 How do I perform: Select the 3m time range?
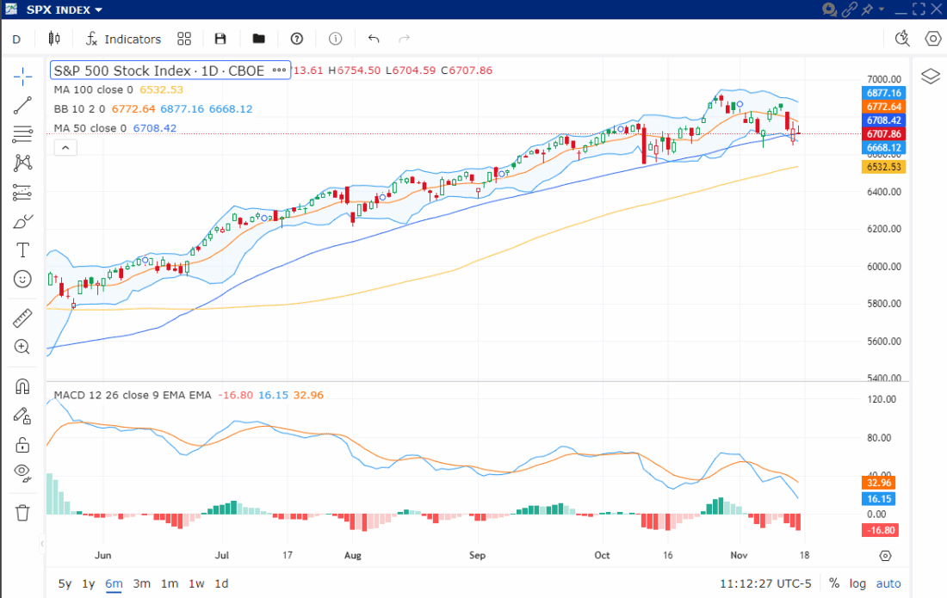point(142,583)
